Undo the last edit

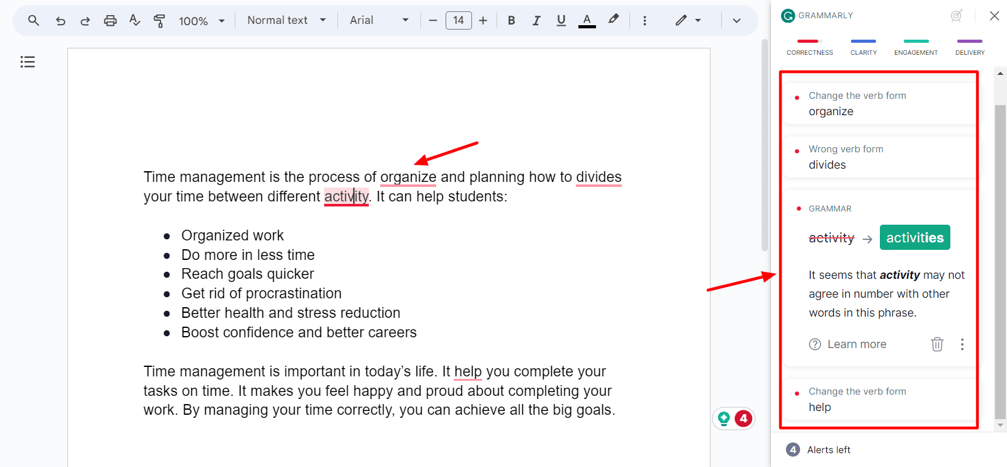click(x=60, y=21)
